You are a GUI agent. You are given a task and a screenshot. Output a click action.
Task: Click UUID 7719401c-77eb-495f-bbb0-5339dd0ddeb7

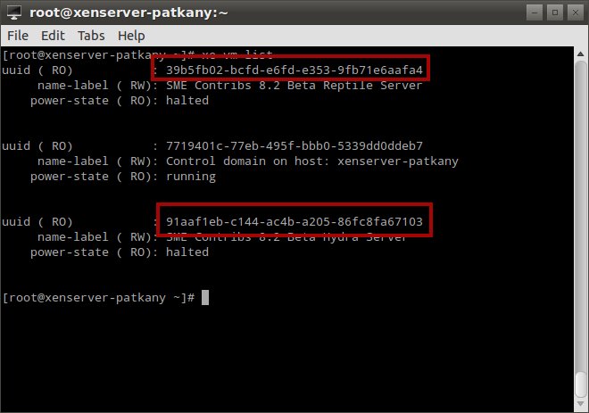294,145
